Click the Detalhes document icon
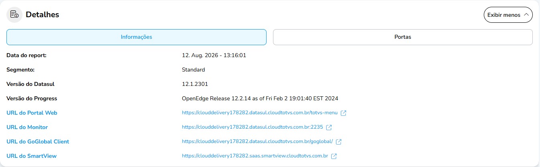Viewport: 540px width, 167px height. pos(14,15)
